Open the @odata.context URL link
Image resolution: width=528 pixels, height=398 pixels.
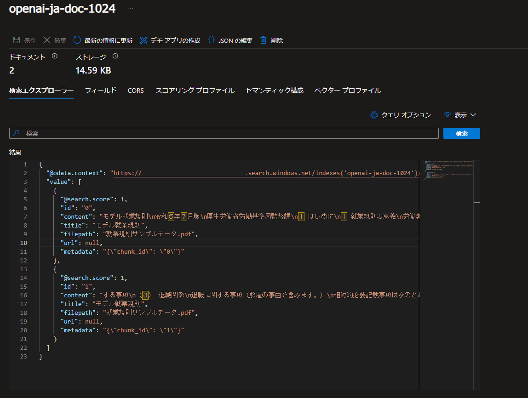267,173
